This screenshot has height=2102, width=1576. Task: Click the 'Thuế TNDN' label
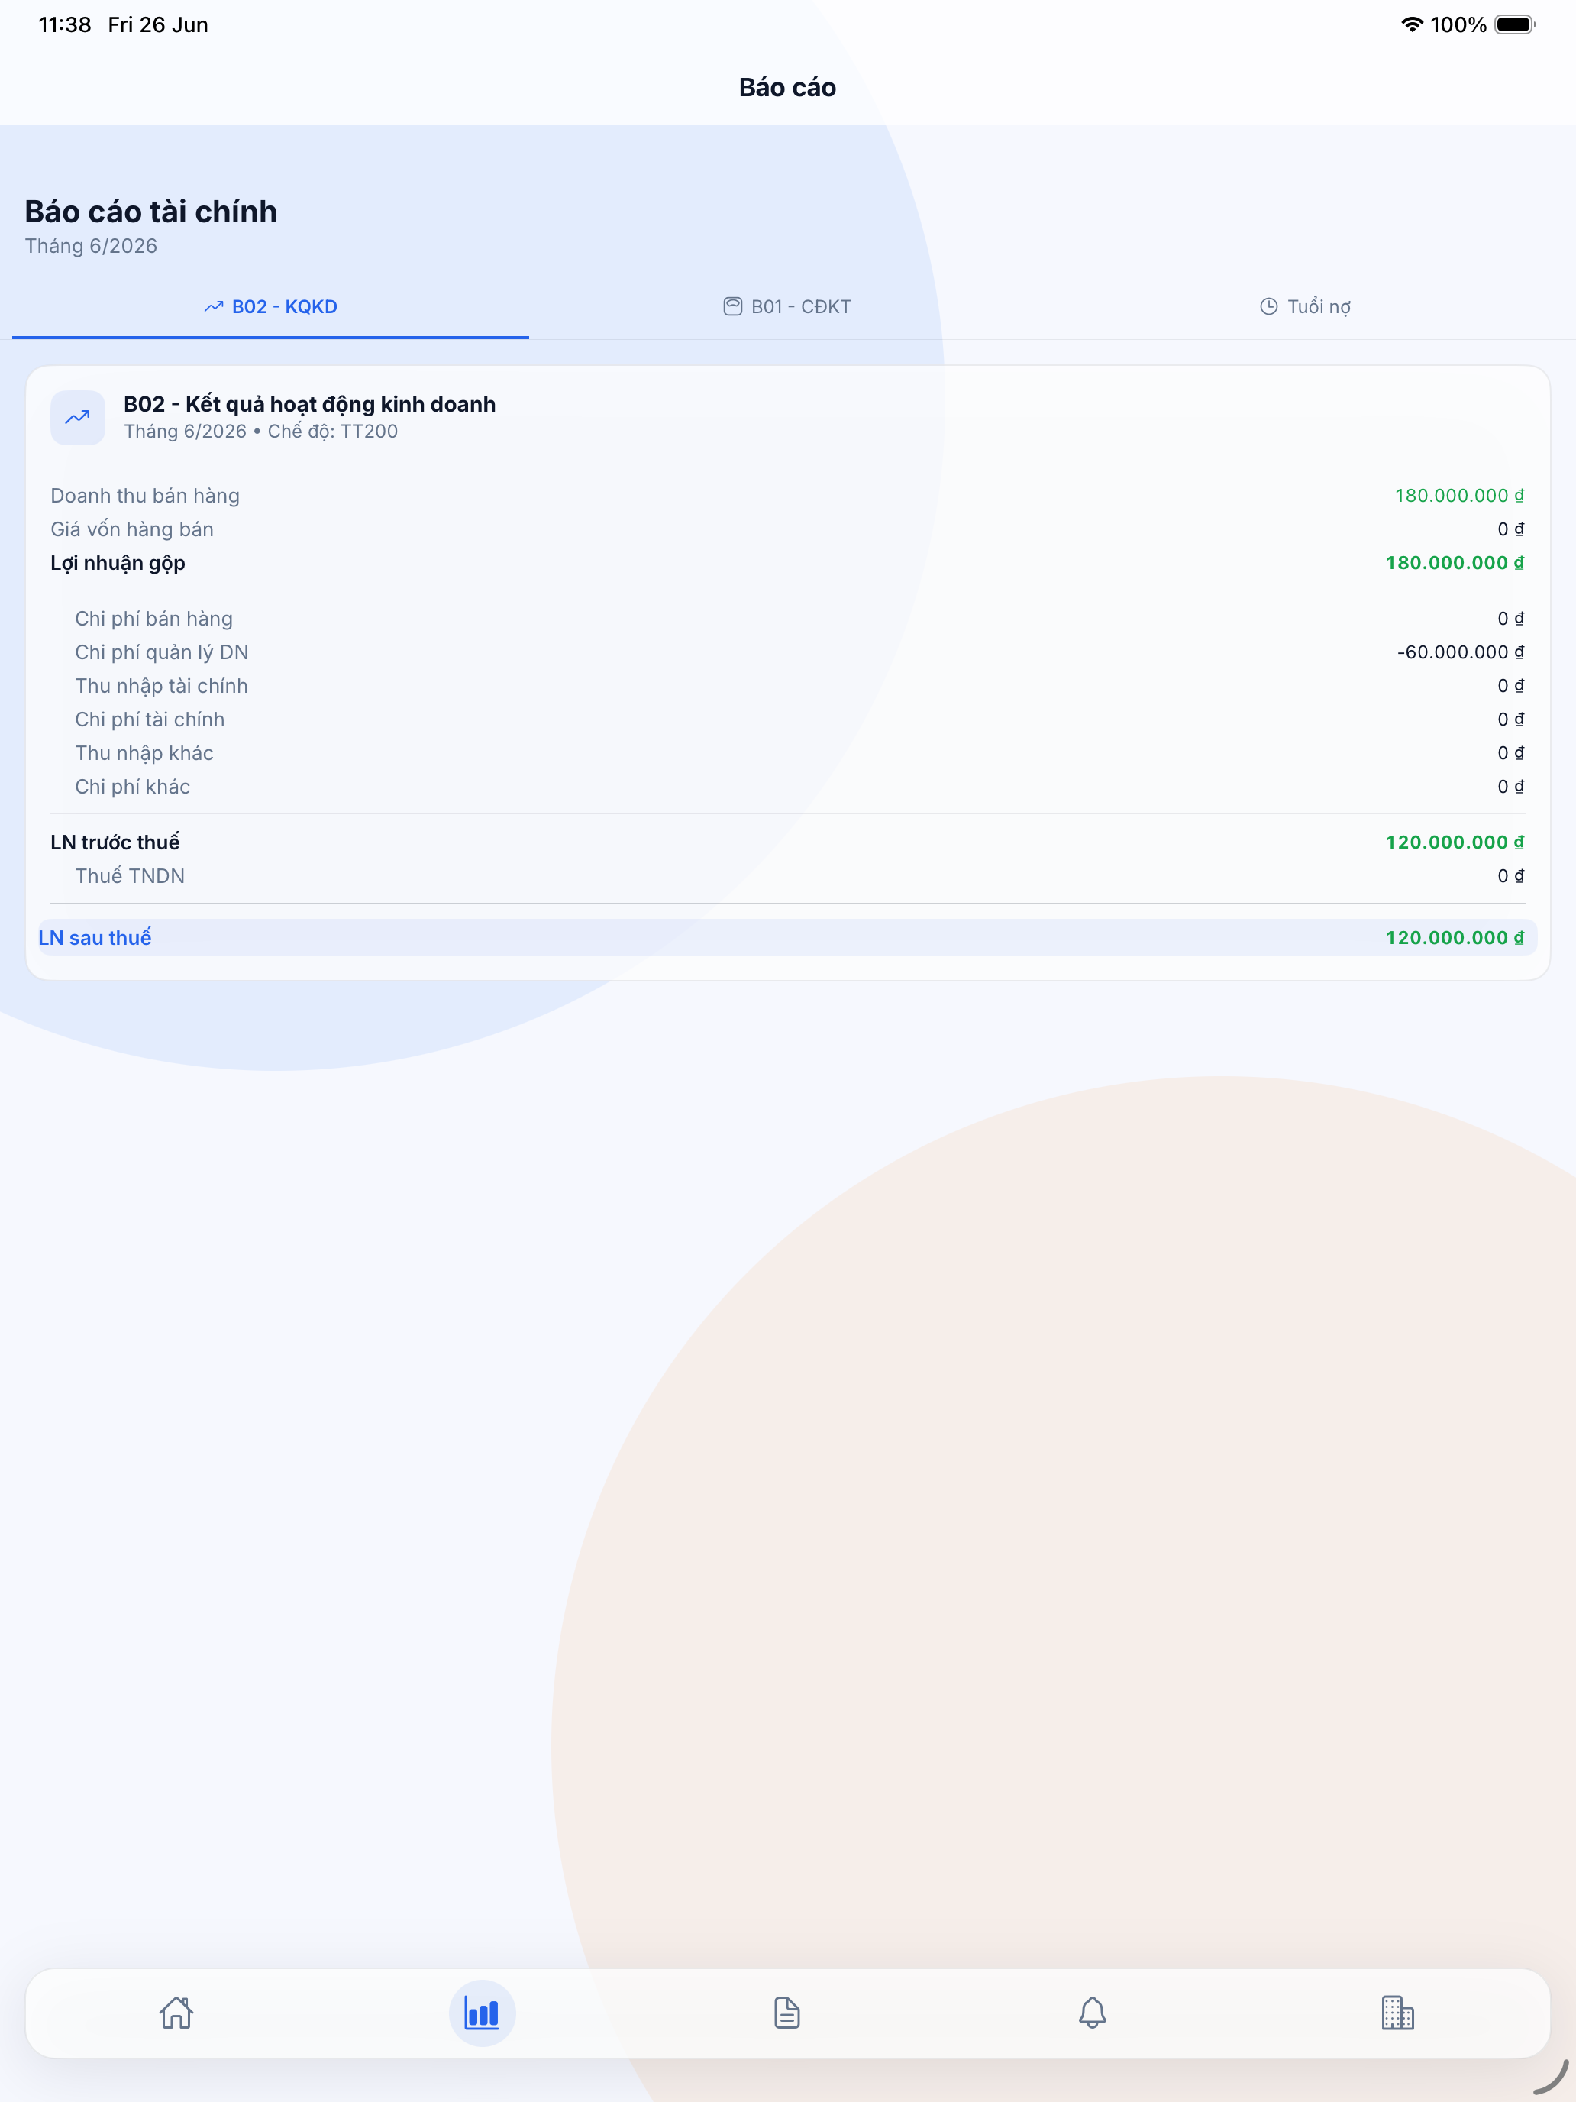coord(130,876)
